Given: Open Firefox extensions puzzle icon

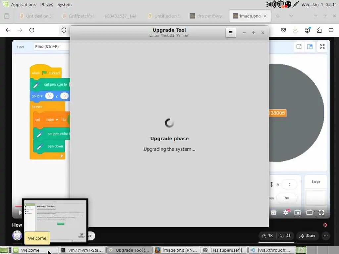Looking at the screenshot, I should tap(319, 30).
